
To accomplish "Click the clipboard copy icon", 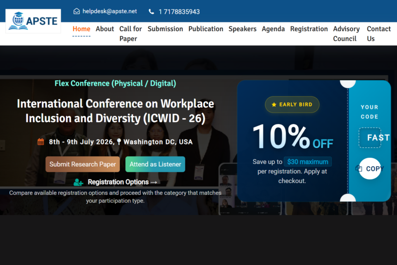I will point(359,168).
